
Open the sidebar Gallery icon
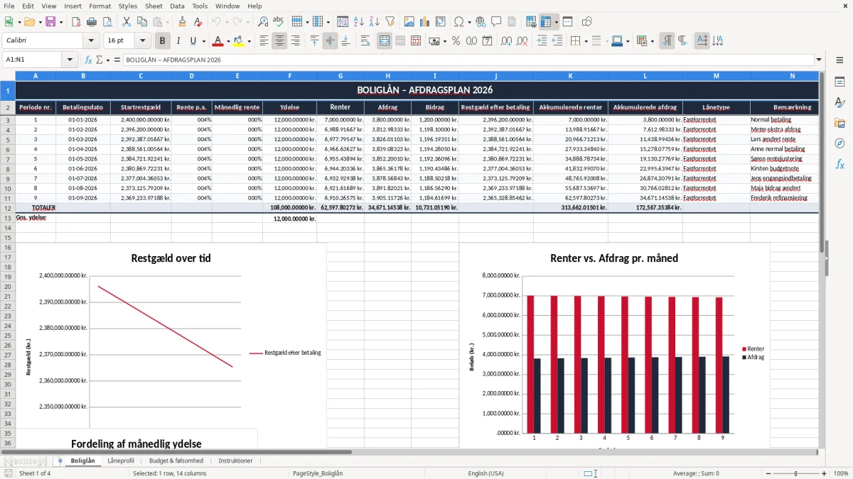(x=839, y=123)
